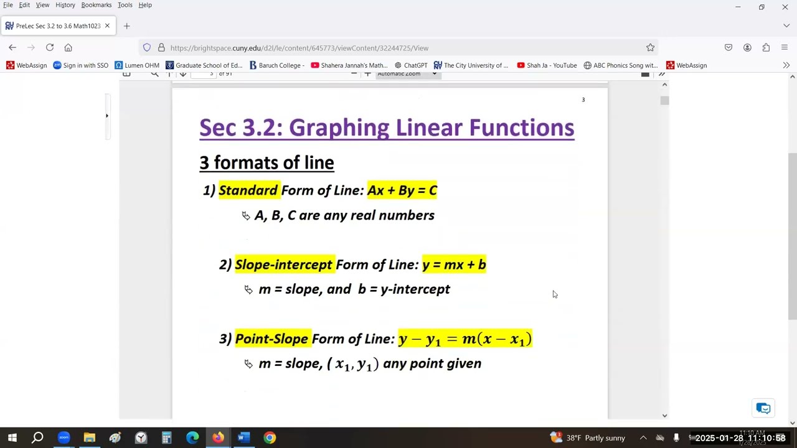Click the brightspace.cuny.edu address bar
The height and width of the screenshot is (448, 797).
pos(398,47)
